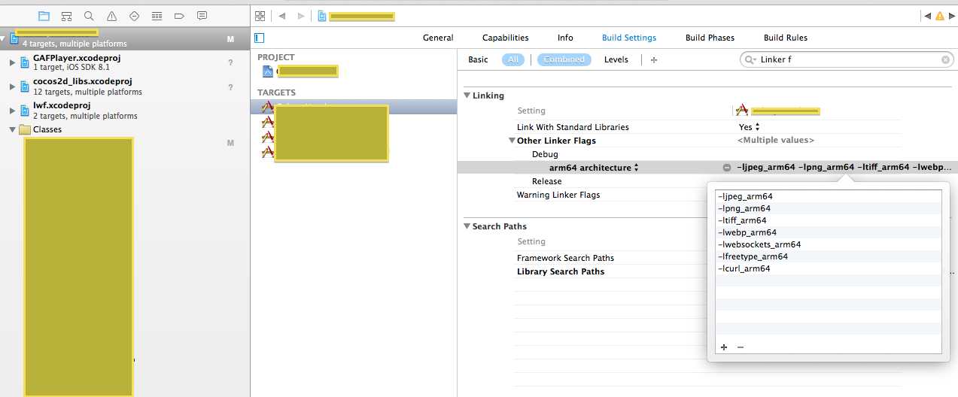Select the -lfreetype_arm64 flag row
958x397 pixels.
click(829, 256)
